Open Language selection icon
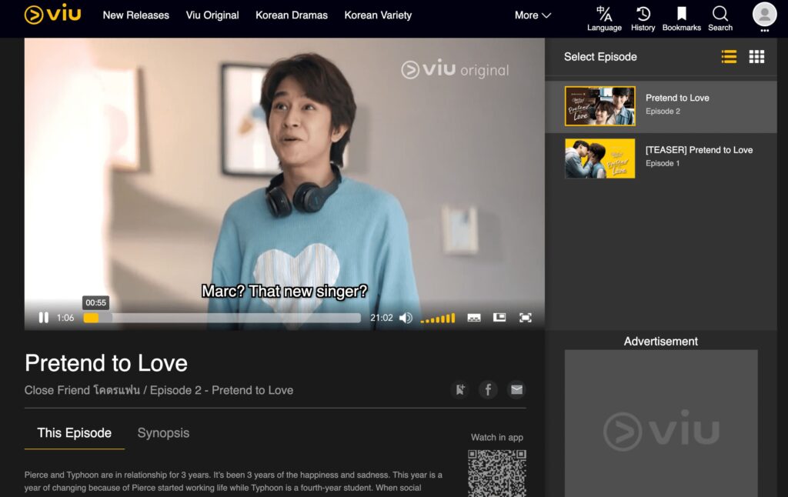The image size is (788, 497). pyautogui.click(x=604, y=18)
